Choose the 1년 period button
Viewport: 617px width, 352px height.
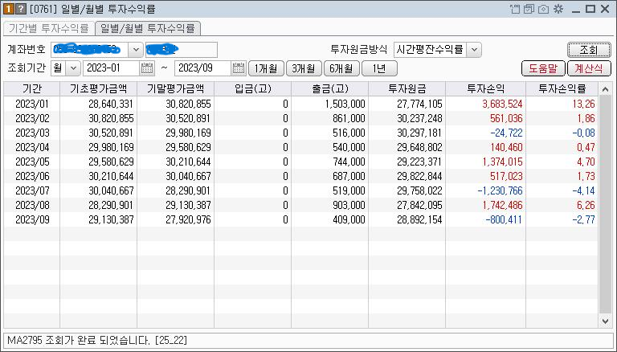coord(378,68)
